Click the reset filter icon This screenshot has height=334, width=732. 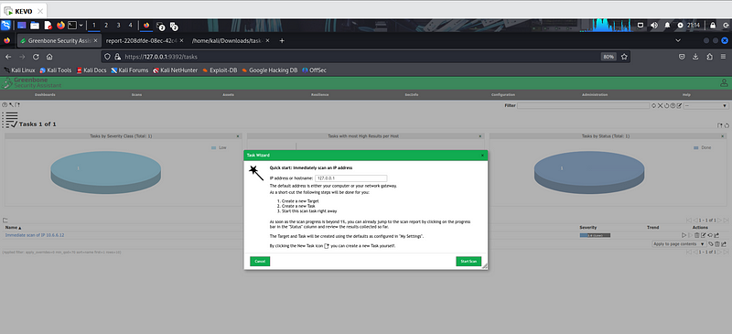667,106
